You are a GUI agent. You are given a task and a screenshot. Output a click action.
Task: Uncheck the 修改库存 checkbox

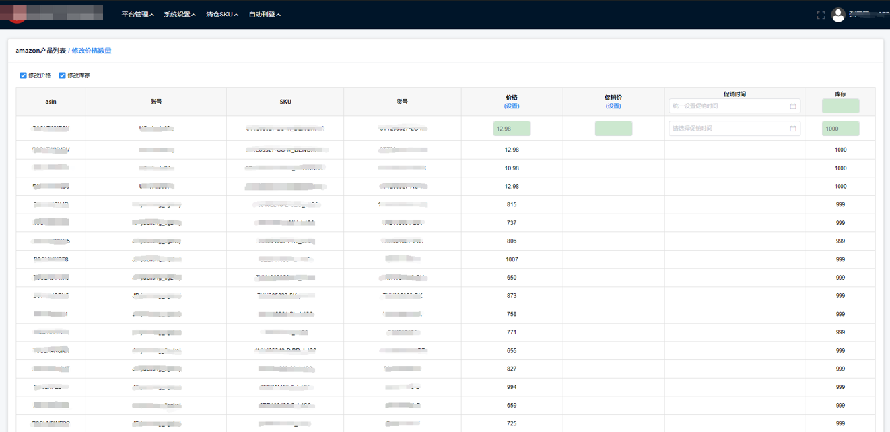click(63, 76)
